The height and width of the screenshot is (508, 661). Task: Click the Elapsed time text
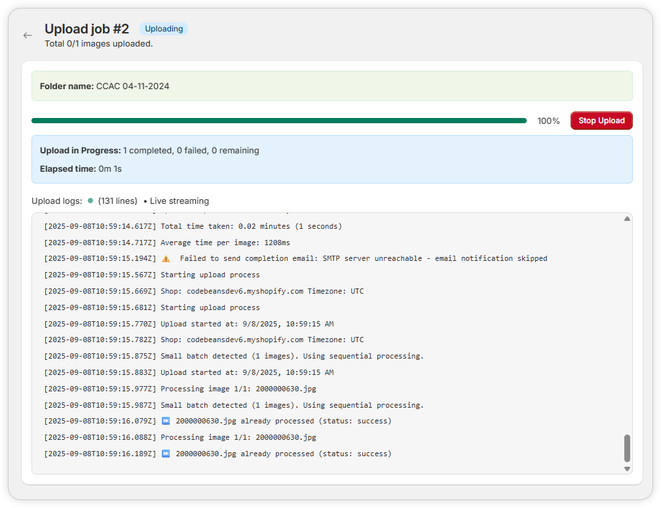(x=81, y=168)
